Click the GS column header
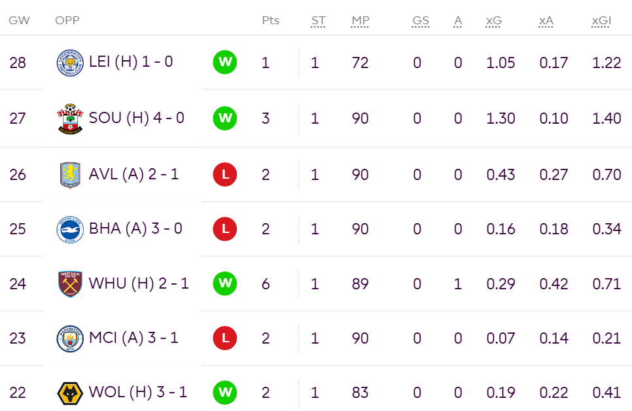The height and width of the screenshot is (411, 632). 421,20
